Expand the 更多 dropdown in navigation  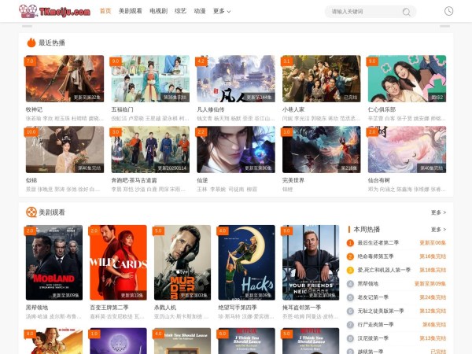click(x=221, y=11)
